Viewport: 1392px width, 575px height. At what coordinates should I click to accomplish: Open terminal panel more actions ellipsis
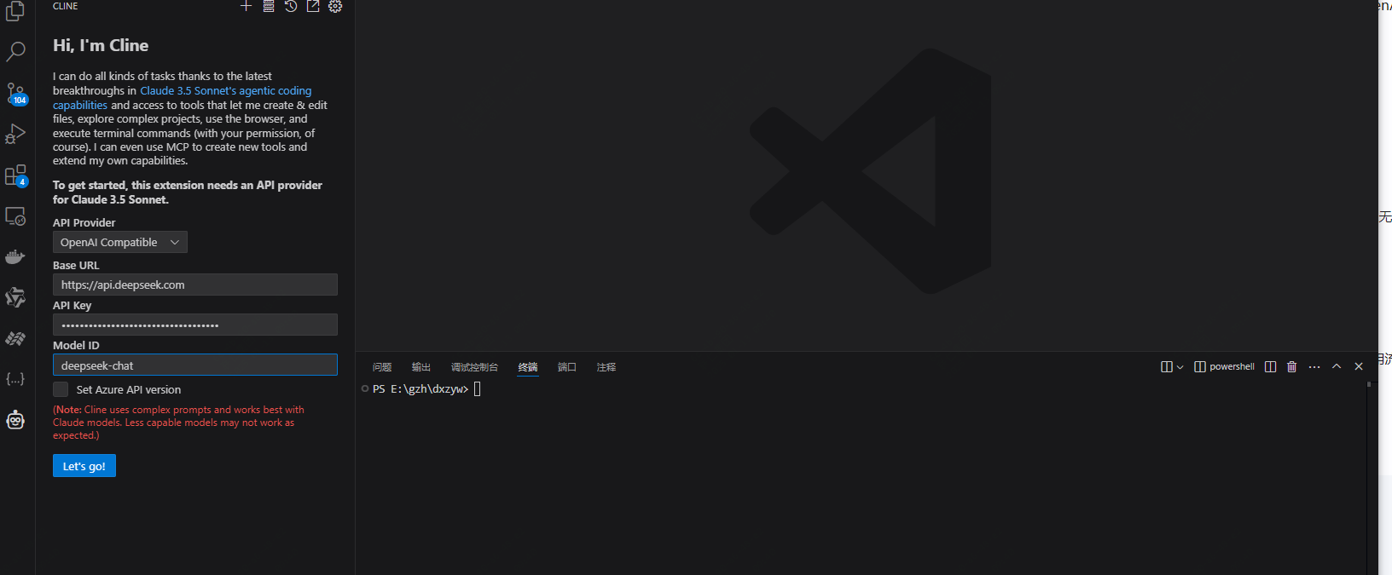point(1314,367)
